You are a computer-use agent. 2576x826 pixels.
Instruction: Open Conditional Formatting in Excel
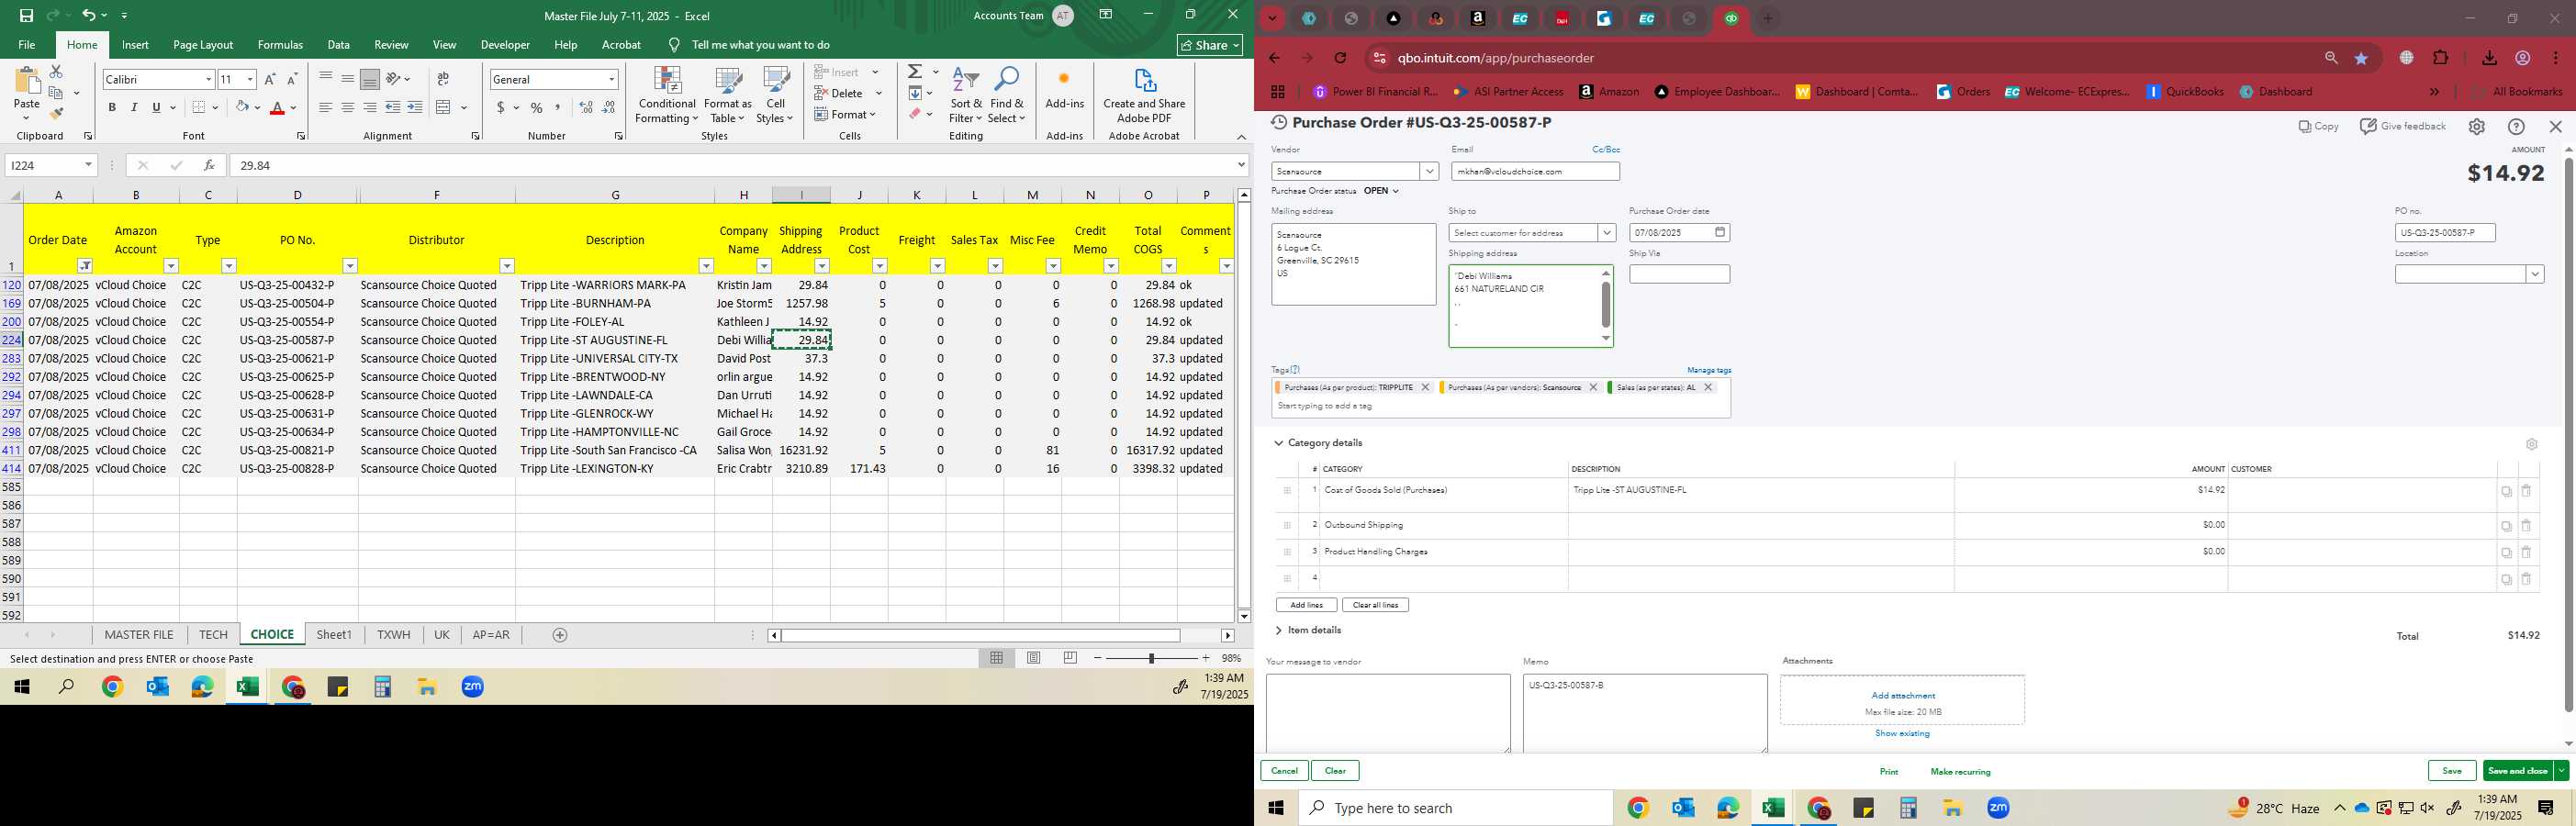pos(667,96)
